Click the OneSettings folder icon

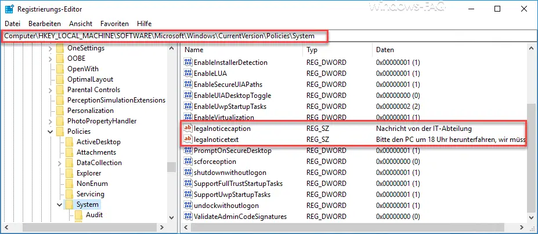[x=60, y=48]
